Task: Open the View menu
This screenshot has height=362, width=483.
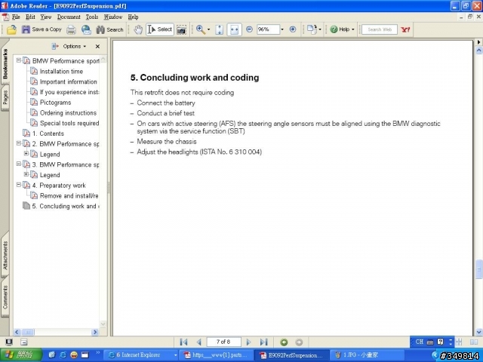Action: (x=45, y=17)
